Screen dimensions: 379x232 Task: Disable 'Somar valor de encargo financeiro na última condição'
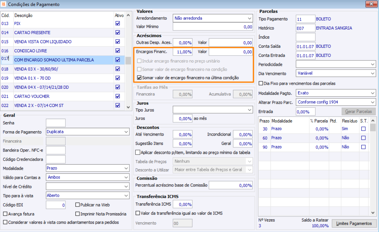coord(139,78)
